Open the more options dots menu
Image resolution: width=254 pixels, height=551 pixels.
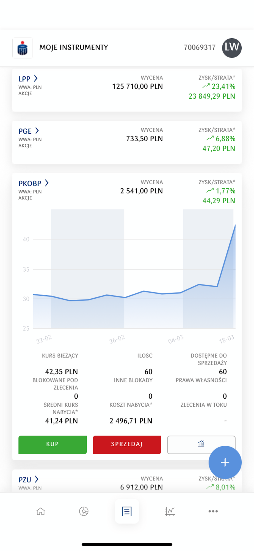tap(213, 511)
